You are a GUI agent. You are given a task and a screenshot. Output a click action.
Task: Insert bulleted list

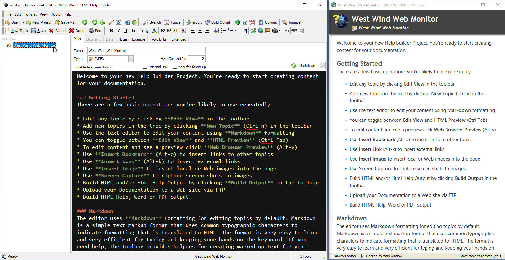(x=223, y=31)
